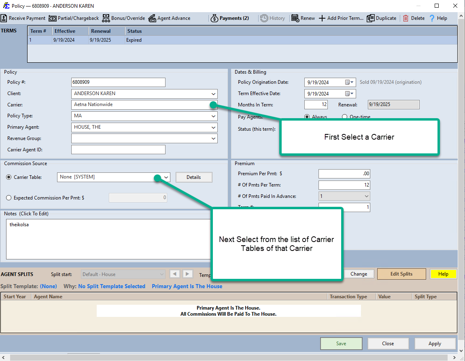Click Primary Agent Is The House link
Image resolution: width=465 pixels, height=361 pixels.
click(x=187, y=286)
